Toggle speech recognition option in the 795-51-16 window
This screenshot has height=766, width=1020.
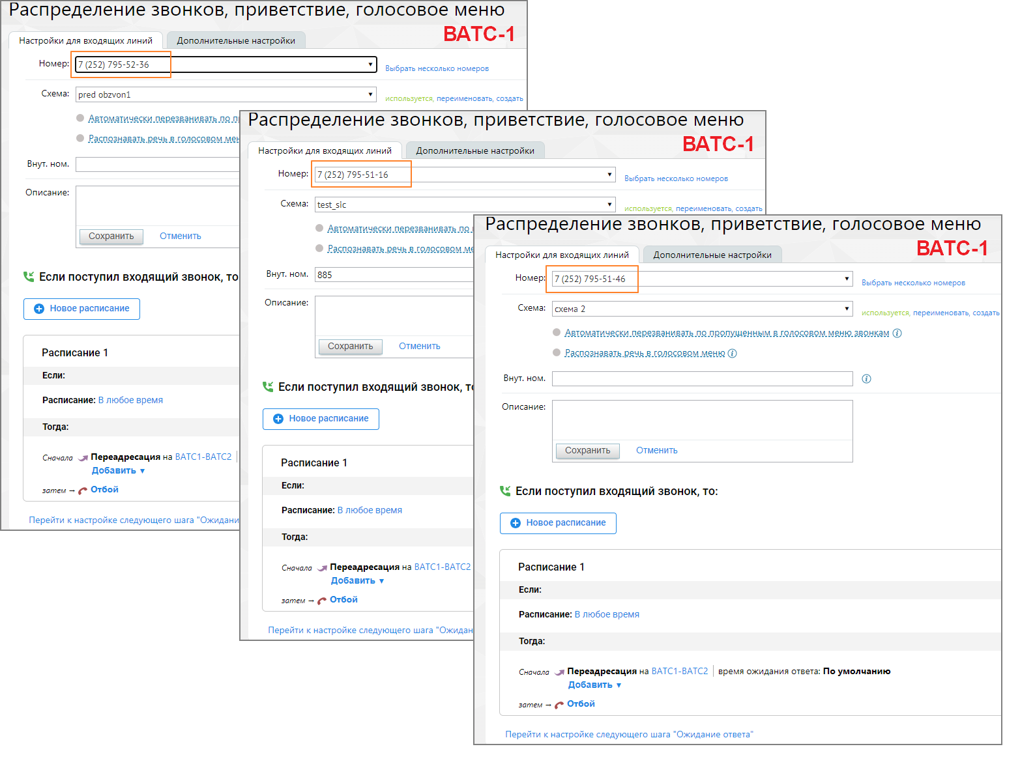point(319,248)
